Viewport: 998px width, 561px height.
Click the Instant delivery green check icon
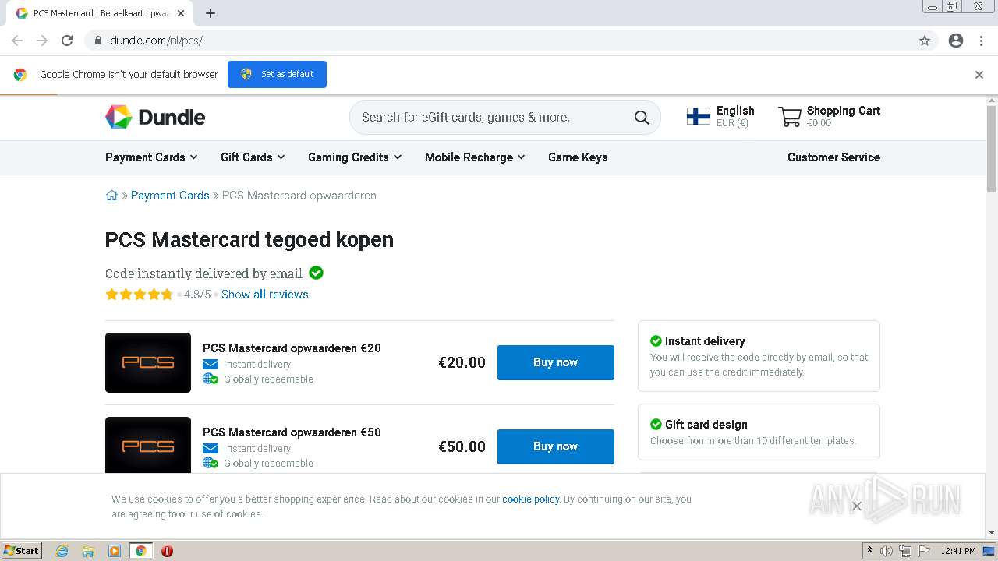(656, 340)
